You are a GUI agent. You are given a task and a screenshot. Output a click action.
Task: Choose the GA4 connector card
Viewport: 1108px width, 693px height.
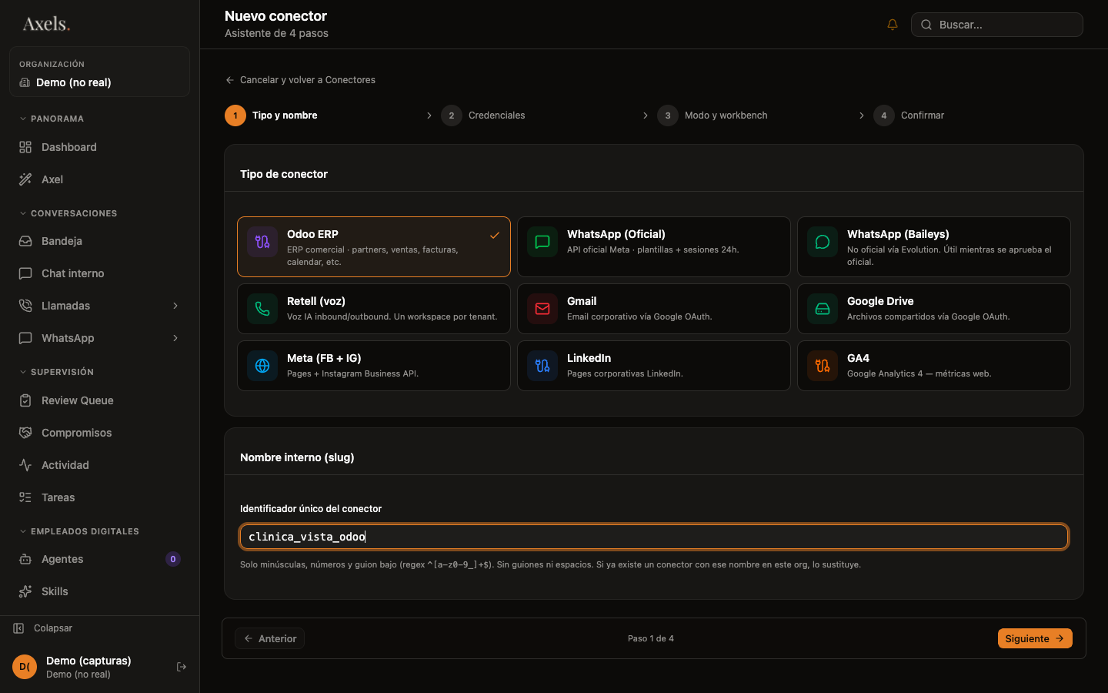[934, 366]
